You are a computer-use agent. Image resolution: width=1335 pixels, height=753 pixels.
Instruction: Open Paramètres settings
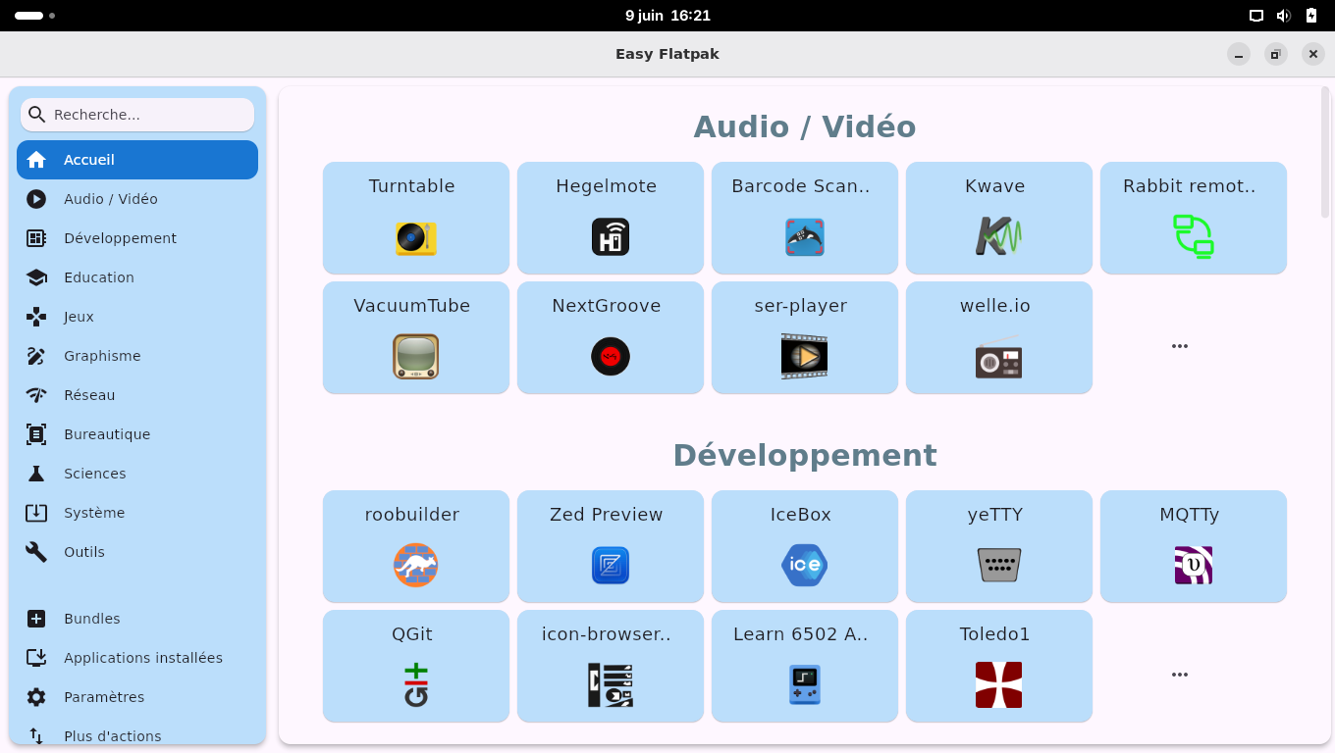tap(137, 697)
